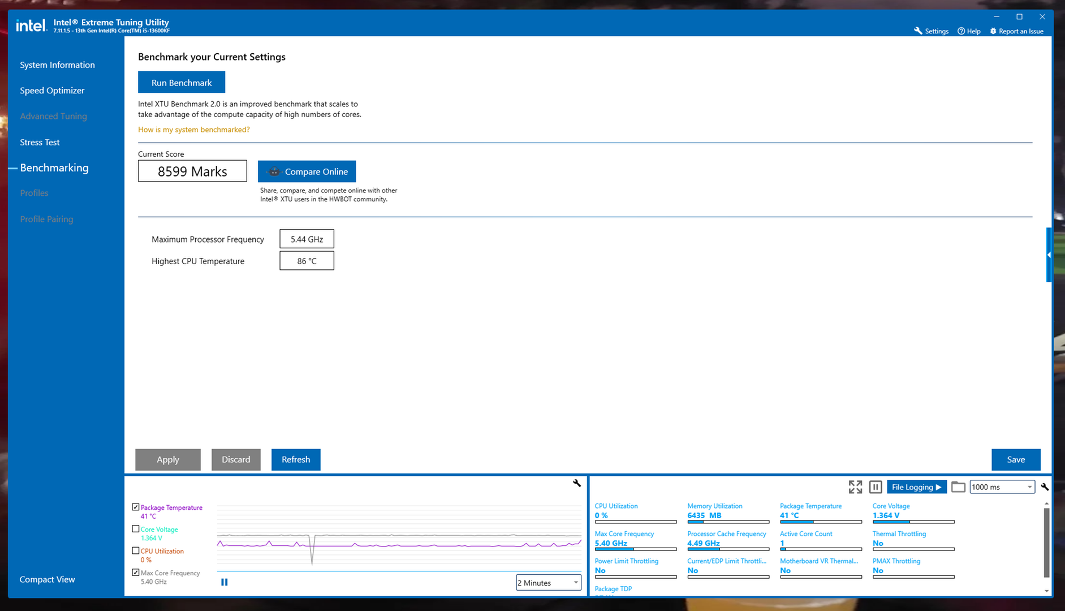Image resolution: width=1065 pixels, height=611 pixels.
Task: Switch to Compact View
Action: click(x=47, y=579)
